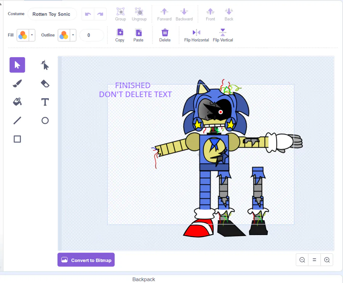
Task: Select the arrow Select tool
Action: 17,65
